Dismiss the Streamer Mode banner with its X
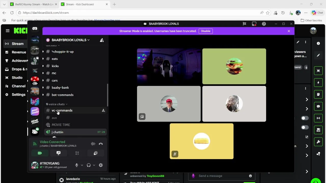The image size is (326, 183). click(289, 31)
